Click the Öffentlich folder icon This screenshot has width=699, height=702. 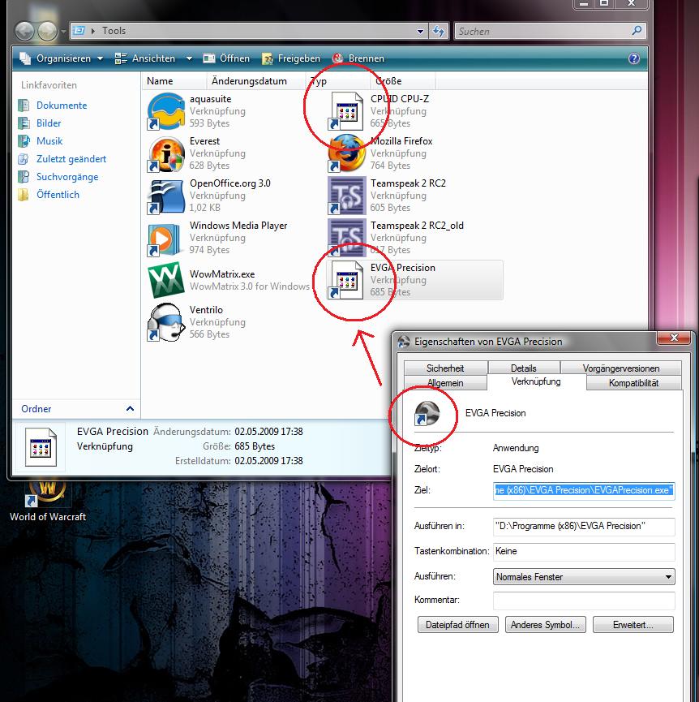pos(24,195)
